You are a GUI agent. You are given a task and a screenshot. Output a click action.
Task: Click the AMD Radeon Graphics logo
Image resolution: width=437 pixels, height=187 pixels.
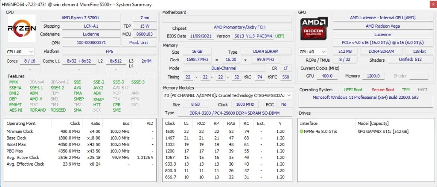tap(314, 29)
